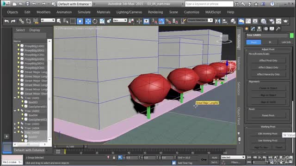Click the Redo arrow in main toolbar
The height and width of the screenshot is (166, 296).
pos(13,21)
